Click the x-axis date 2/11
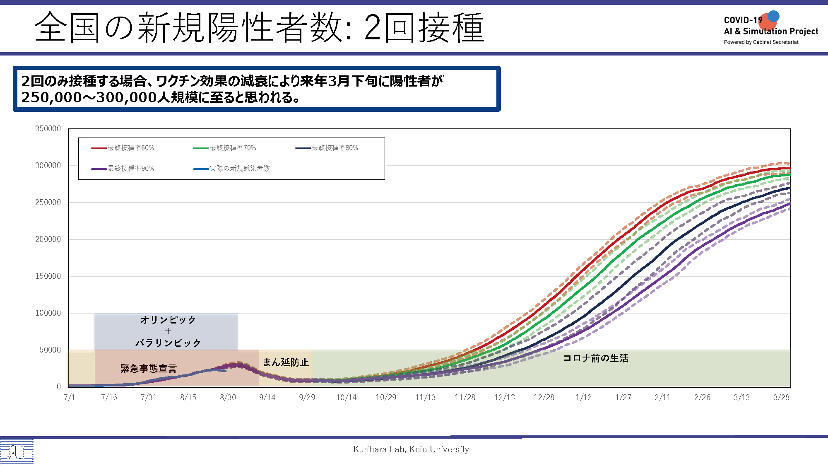This screenshot has height=466, width=828. coord(663,398)
